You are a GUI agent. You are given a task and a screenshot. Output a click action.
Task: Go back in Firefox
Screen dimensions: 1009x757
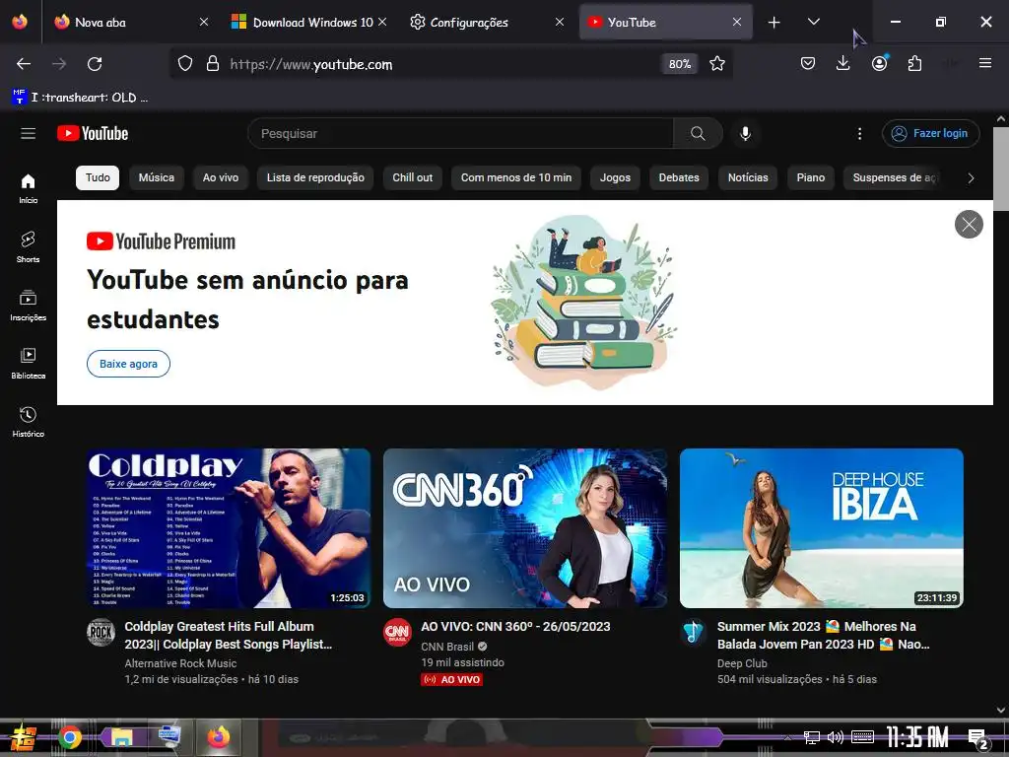pos(24,64)
